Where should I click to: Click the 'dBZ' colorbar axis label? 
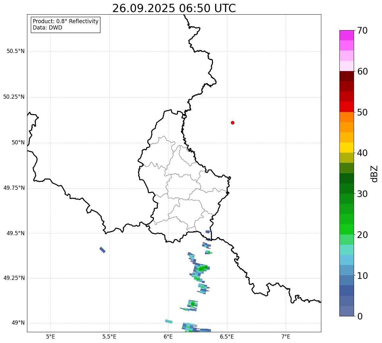click(x=374, y=174)
